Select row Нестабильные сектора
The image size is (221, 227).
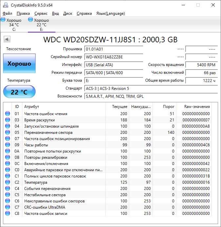pyautogui.click(x=108, y=195)
